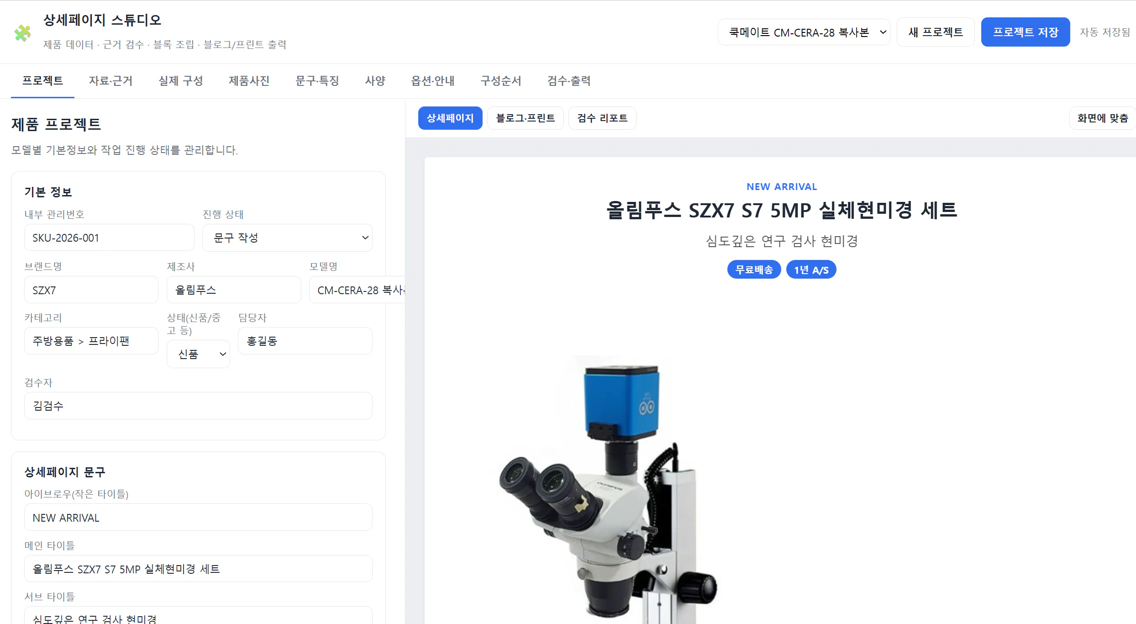Open the 실제 구성 tab
Screen dimensions: 1136x624
180,81
